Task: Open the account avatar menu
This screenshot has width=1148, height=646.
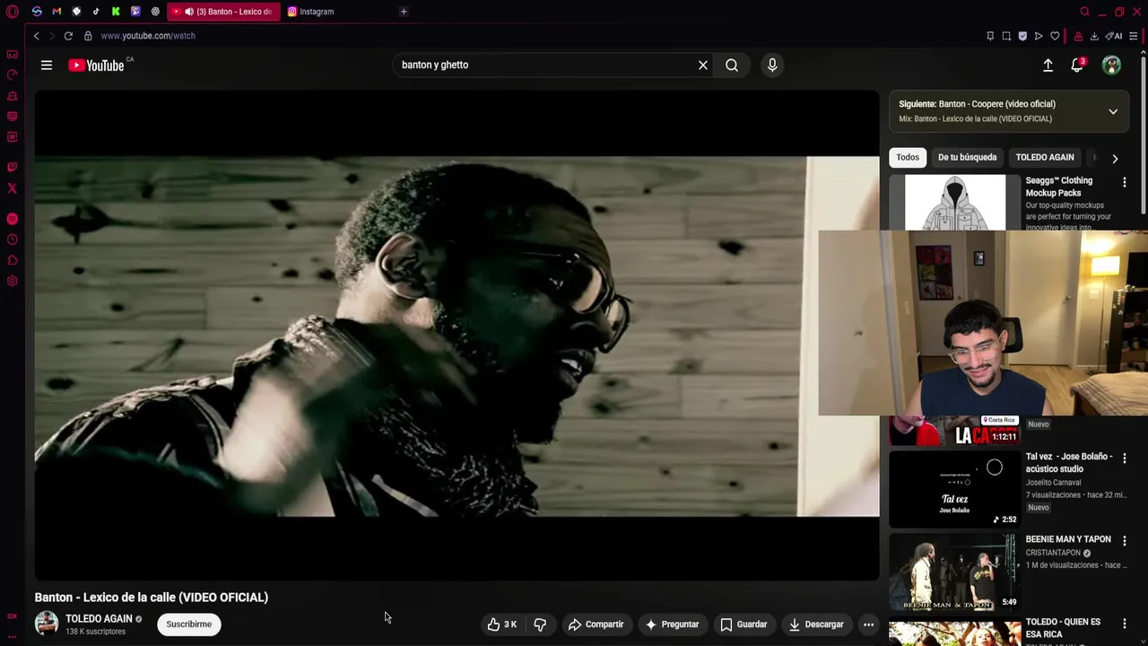Action: pos(1111,65)
